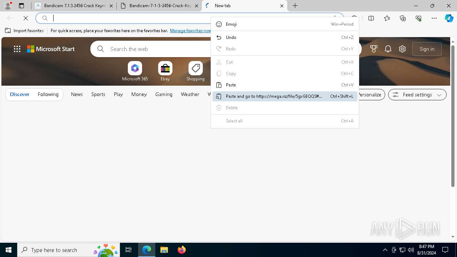Close the New tab tab
The height and width of the screenshot is (257, 457).
coord(282,6)
